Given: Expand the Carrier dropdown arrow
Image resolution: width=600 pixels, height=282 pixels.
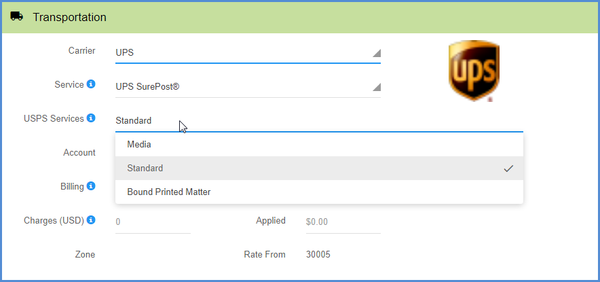Looking at the screenshot, I should (x=377, y=53).
